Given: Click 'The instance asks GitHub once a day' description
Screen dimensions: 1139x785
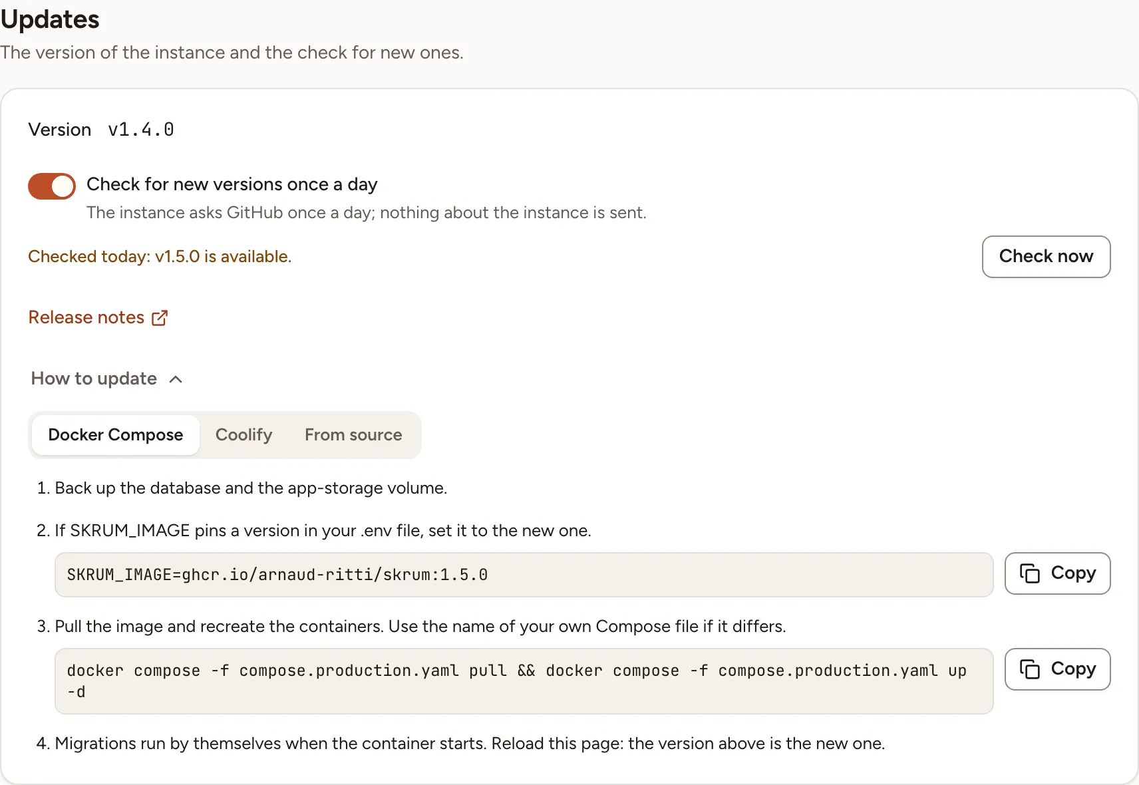Looking at the screenshot, I should point(367,213).
